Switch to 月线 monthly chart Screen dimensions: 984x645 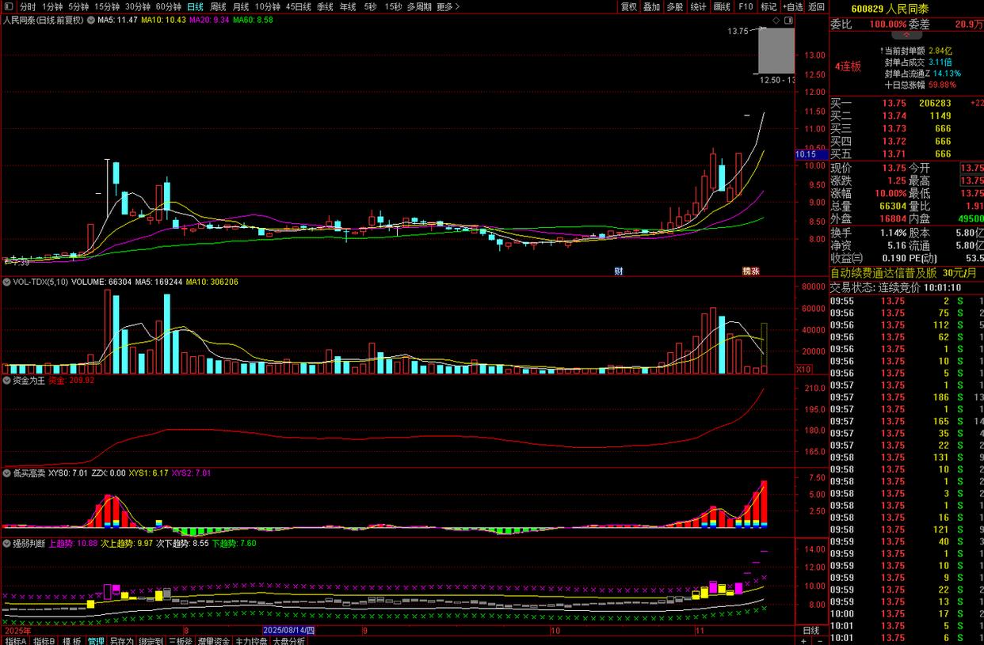(240, 6)
